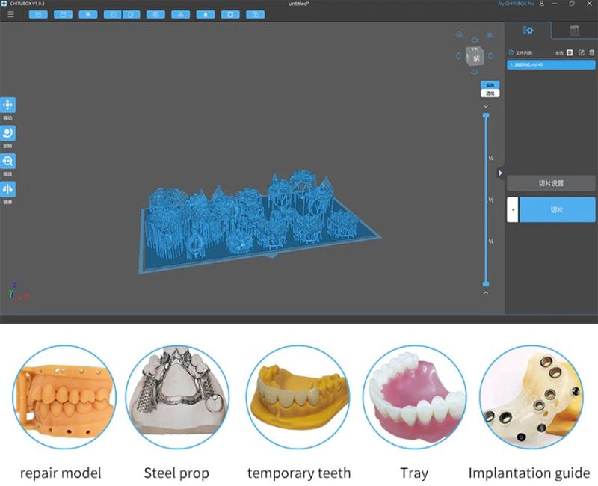Select the Rotate (旋转) tool

coord(8,133)
